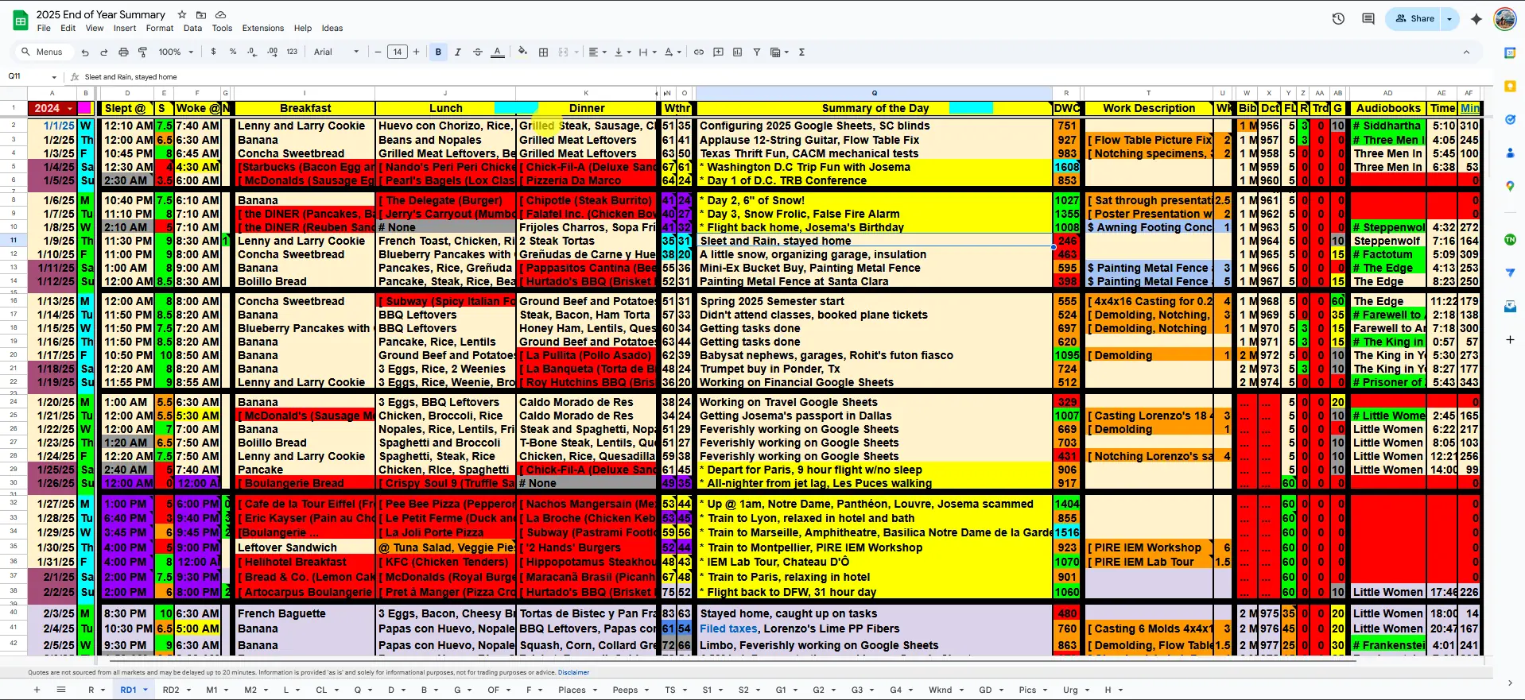This screenshot has height=700, width=1525.
Task: Apply strikethrough formatting
Action: point(478,52)
